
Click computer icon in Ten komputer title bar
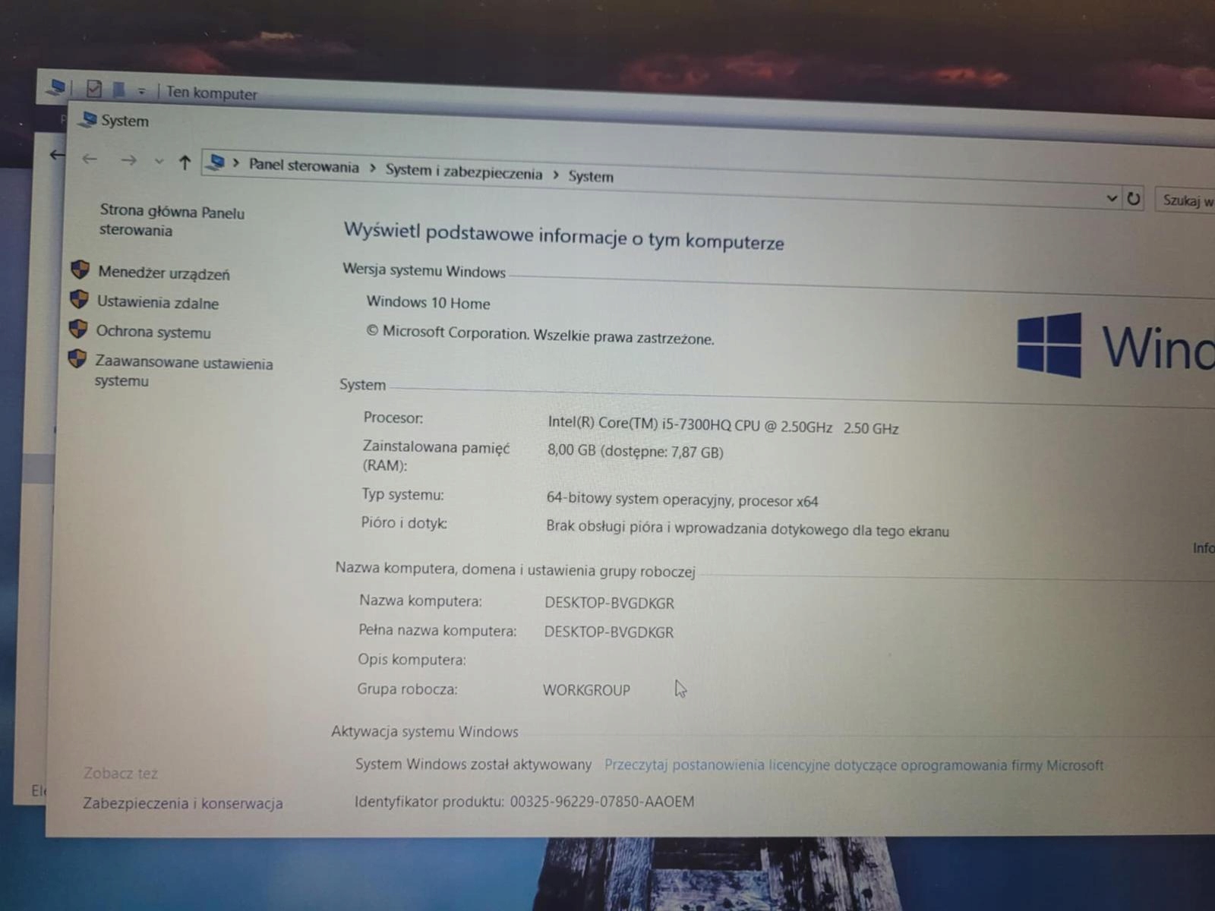click(56, 87)
